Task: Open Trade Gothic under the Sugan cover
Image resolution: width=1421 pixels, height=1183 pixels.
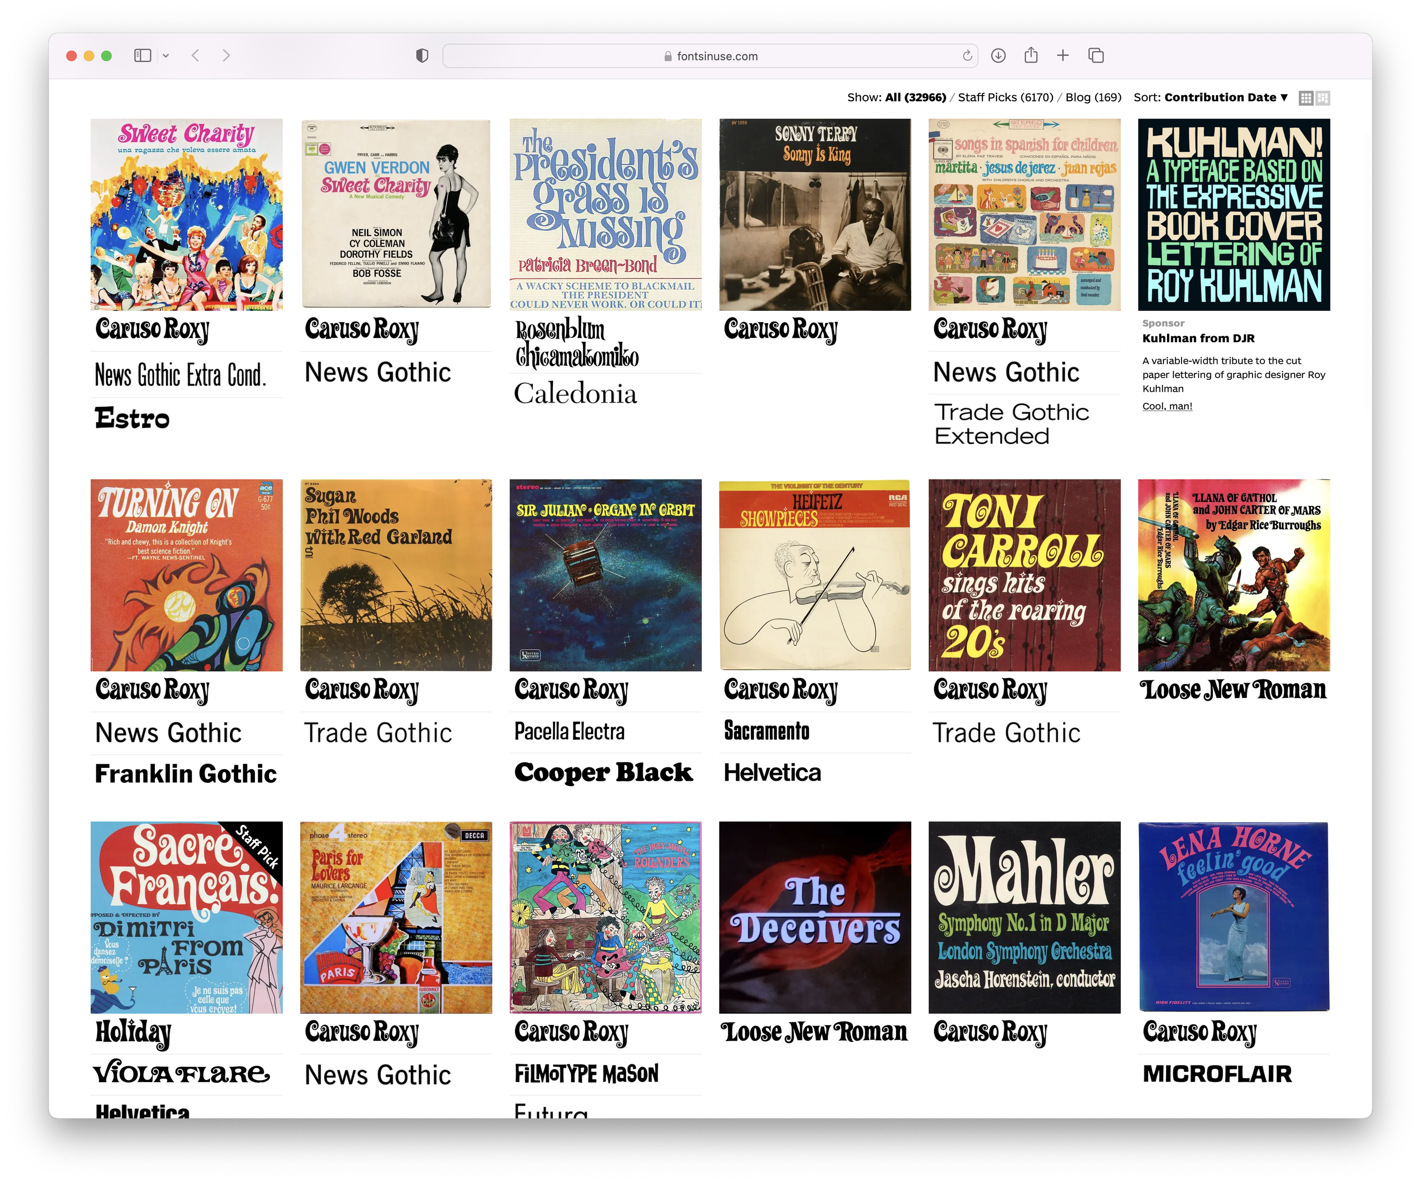Action: pos(378,733)
